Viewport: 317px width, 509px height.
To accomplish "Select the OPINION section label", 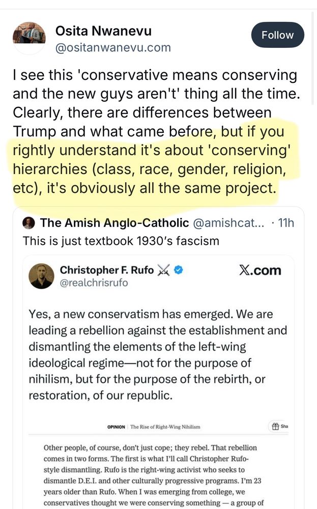I will 120,427.
